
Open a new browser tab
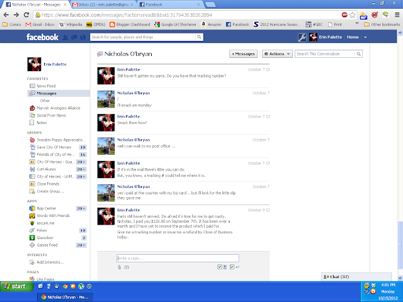click(x=210, y=4)
